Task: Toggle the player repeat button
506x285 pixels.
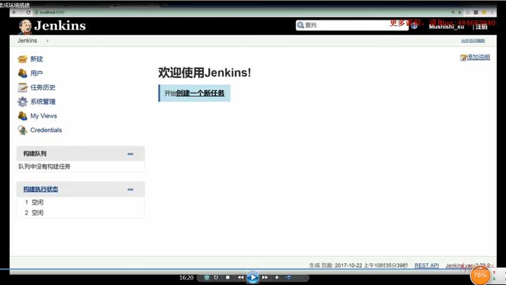Action: click(x=216, y=277)
